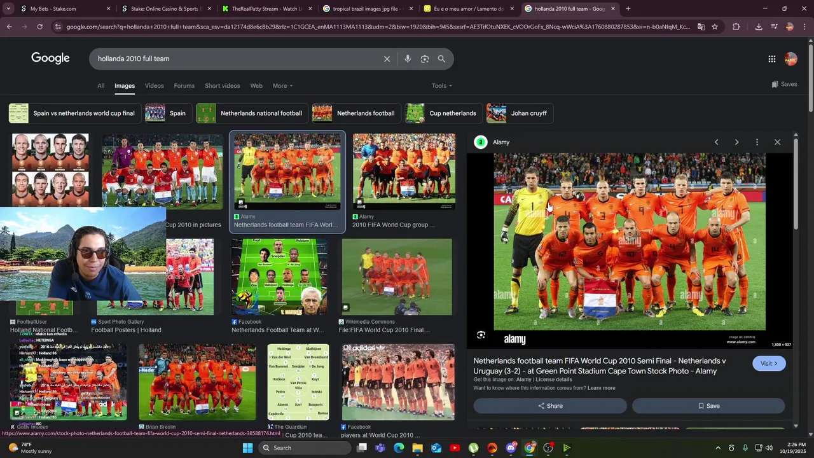814x458 pixels.
Task: Share the previewed image
Action: tap(550, 406)
